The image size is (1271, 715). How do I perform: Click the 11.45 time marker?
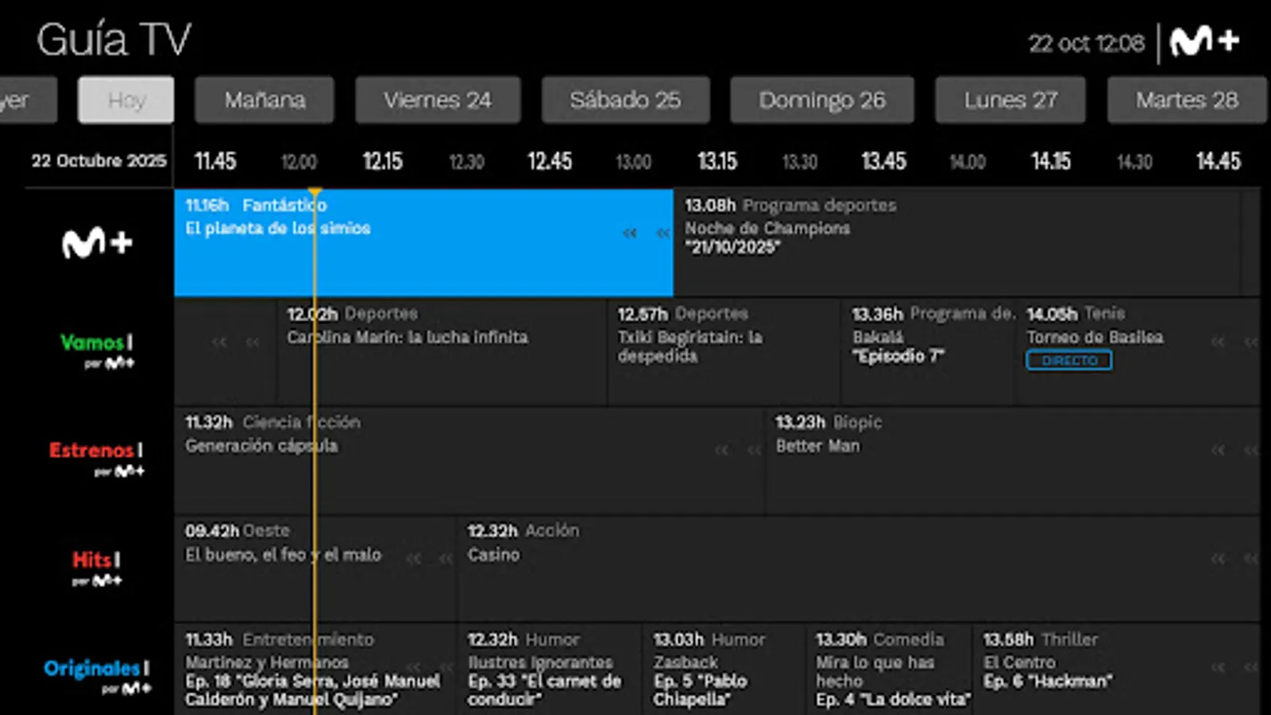tap(215, 161)
